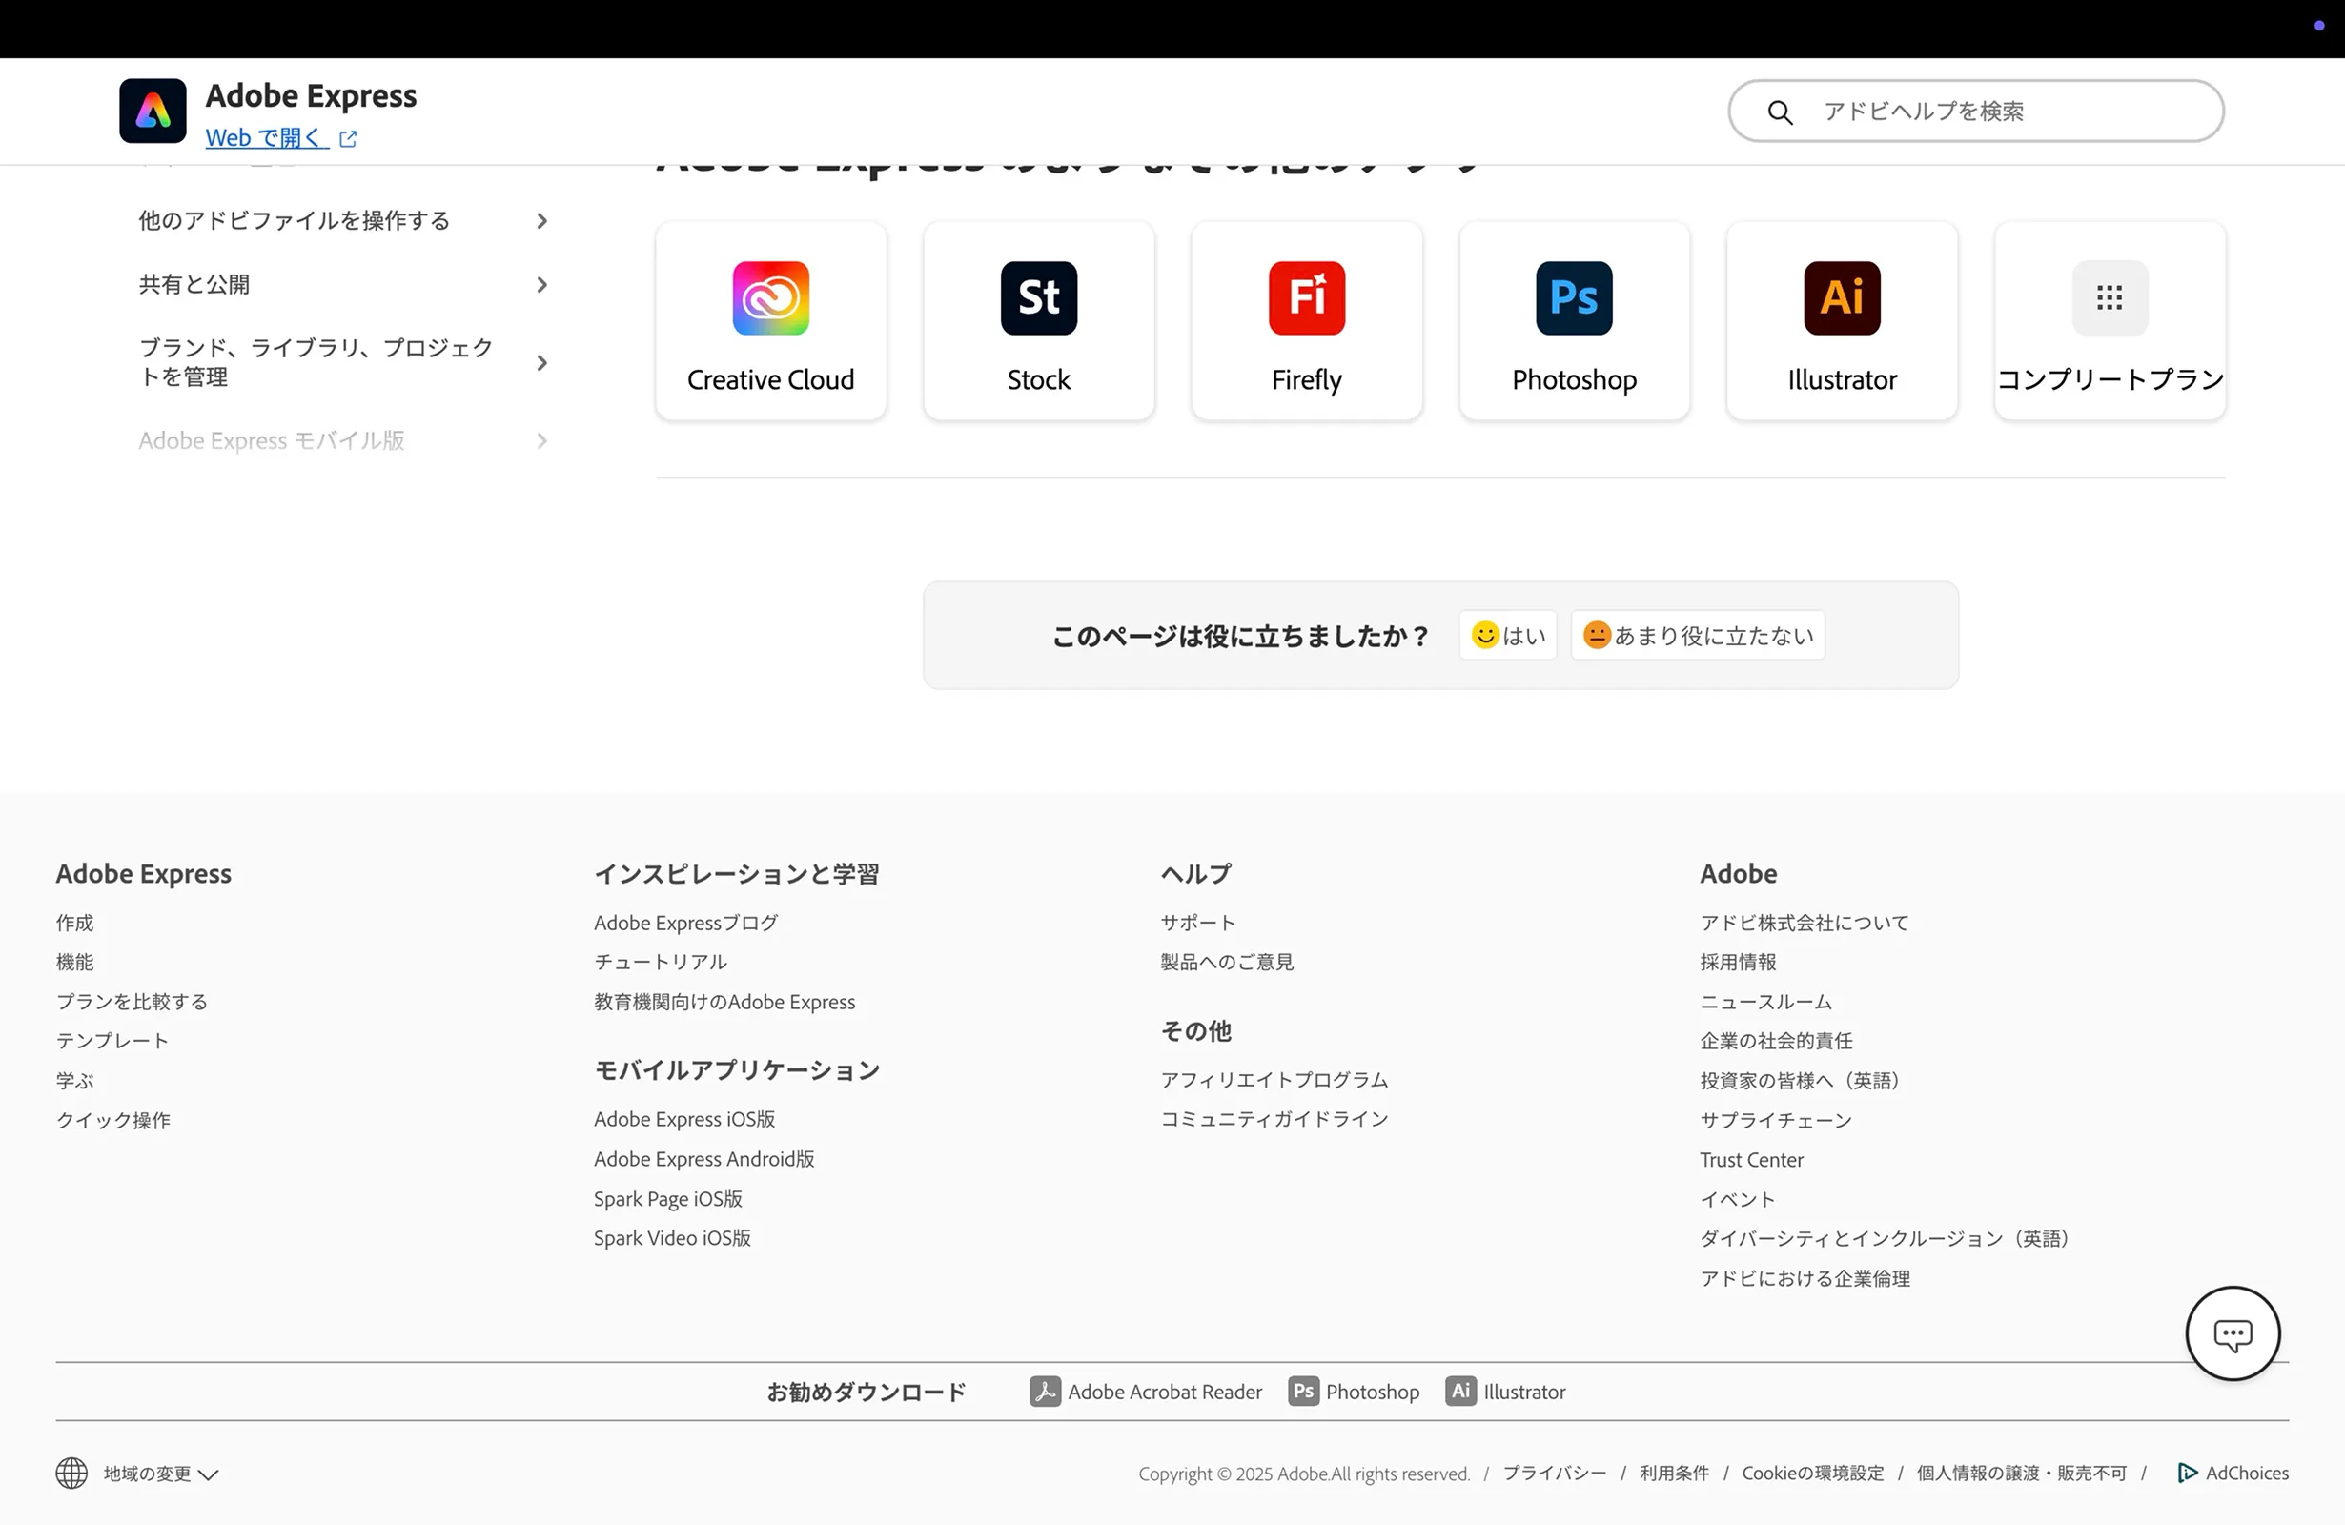Open the Stock app card

click(1038, 321)
